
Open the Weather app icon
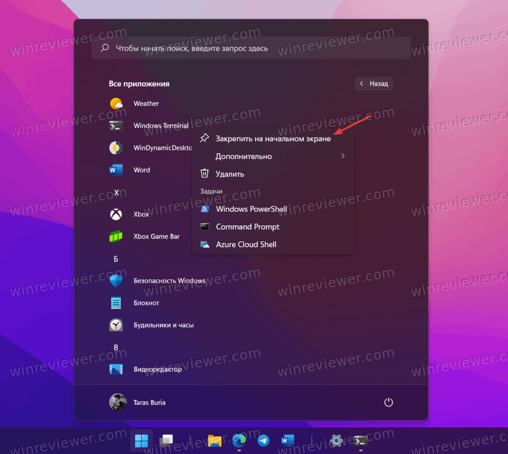click(x=116, y=104)
